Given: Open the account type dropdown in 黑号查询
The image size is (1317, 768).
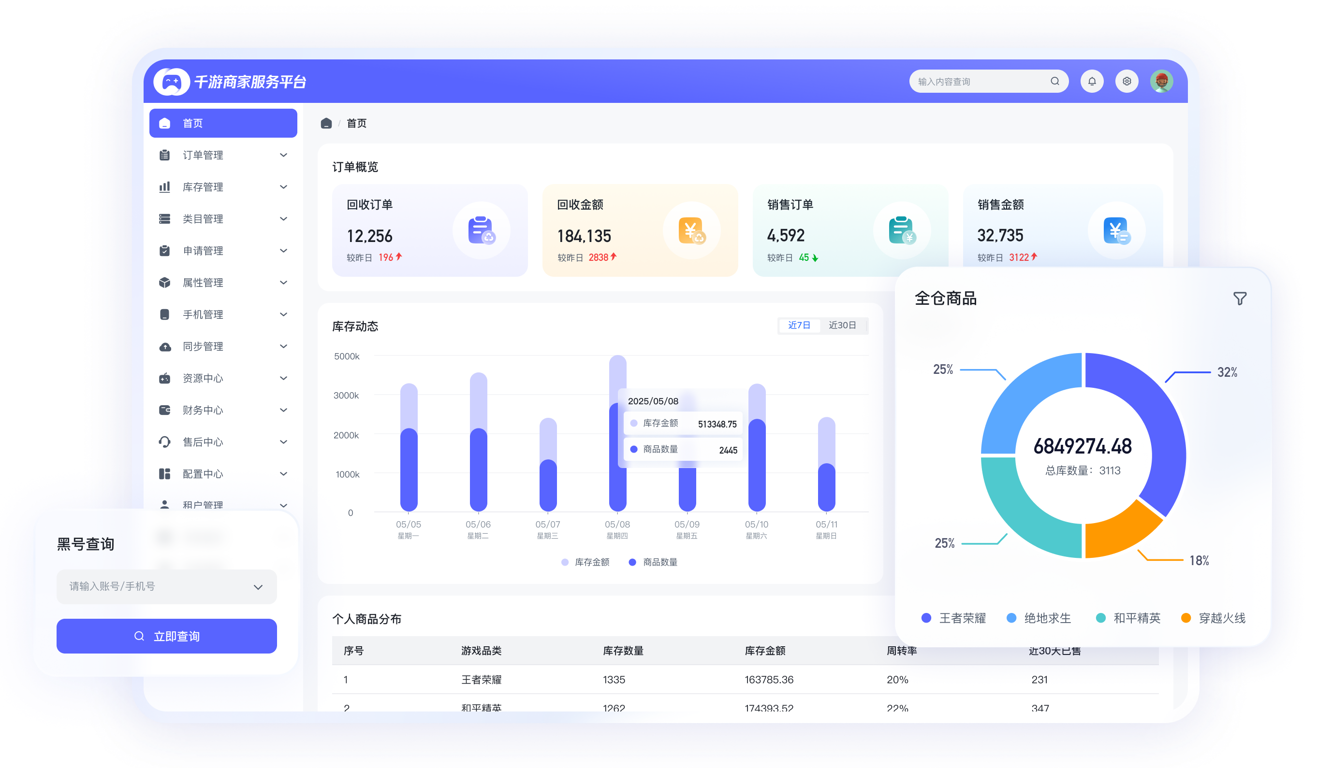Looking at the screenshot, I should click(257, 587).
